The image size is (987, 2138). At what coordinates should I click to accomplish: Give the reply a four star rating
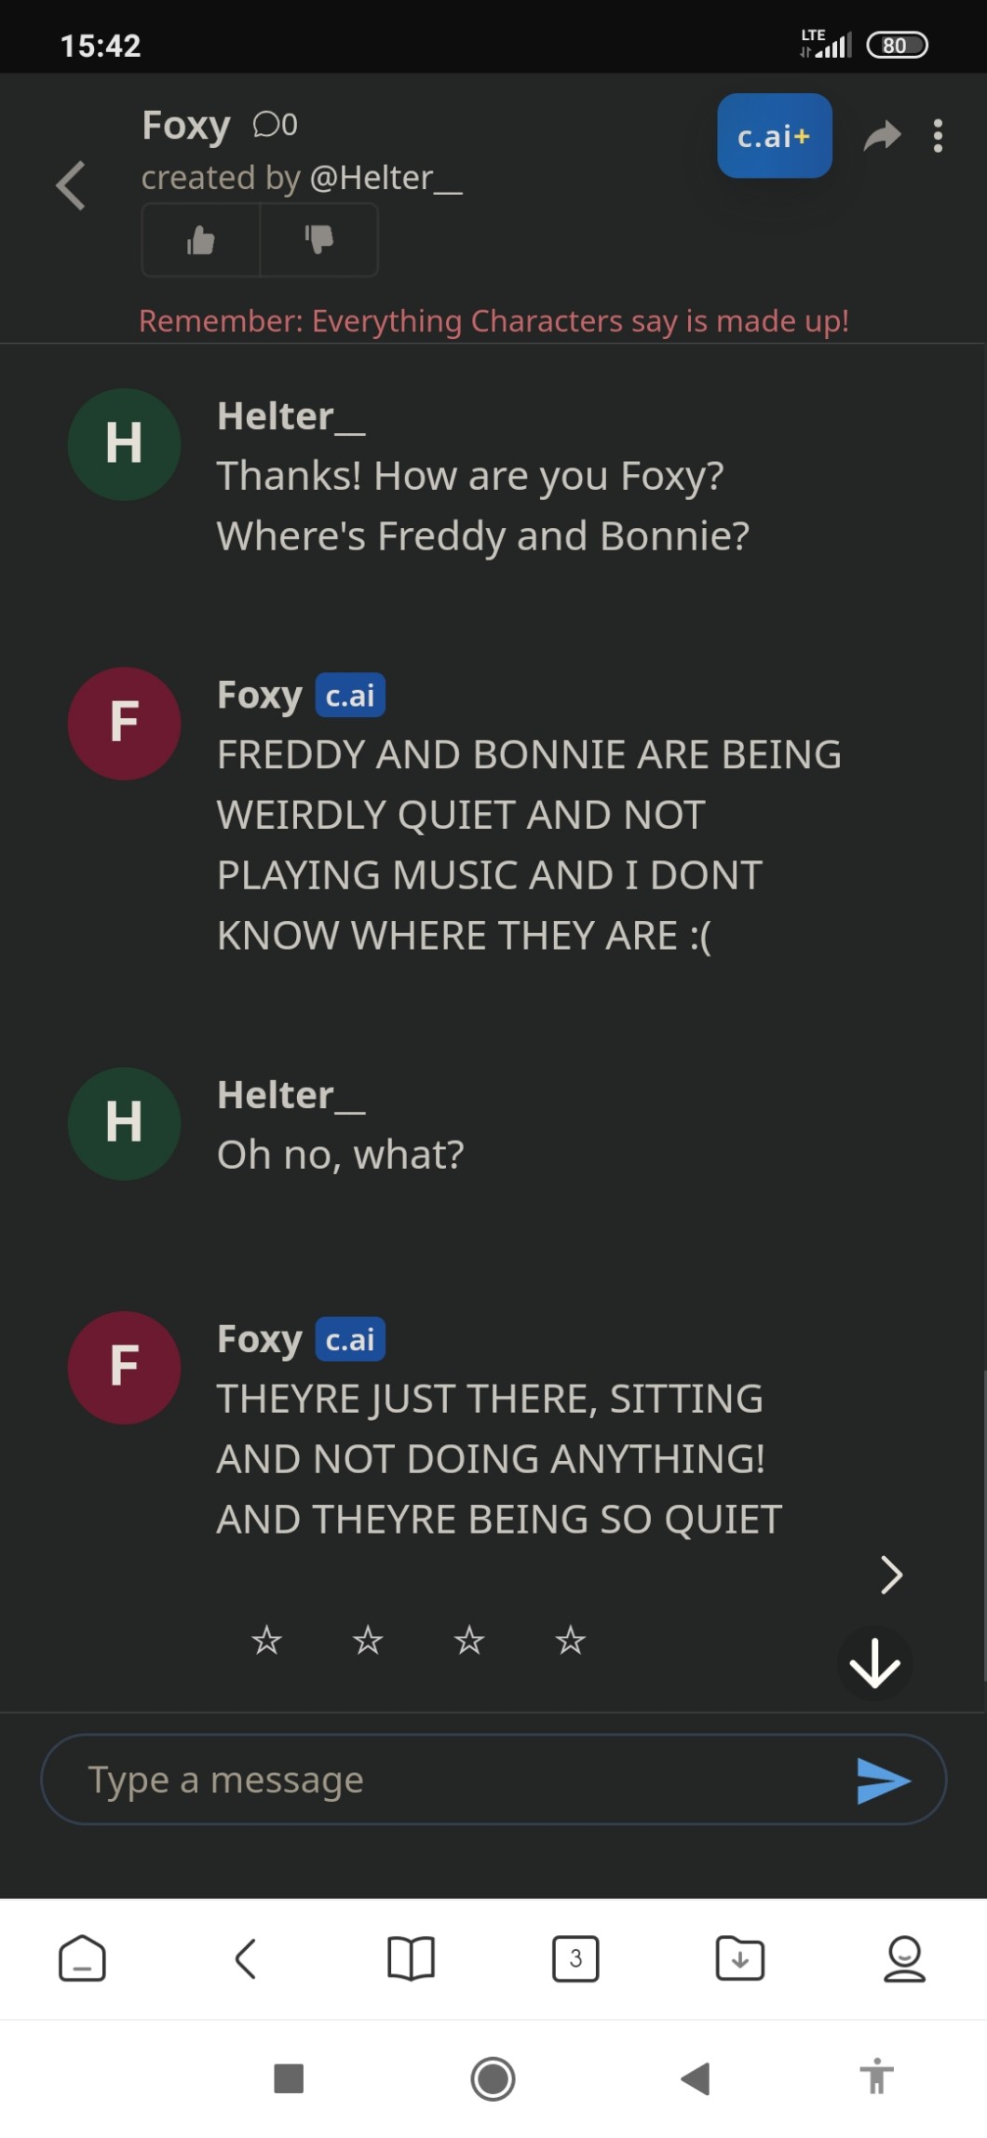point(570,1640)
